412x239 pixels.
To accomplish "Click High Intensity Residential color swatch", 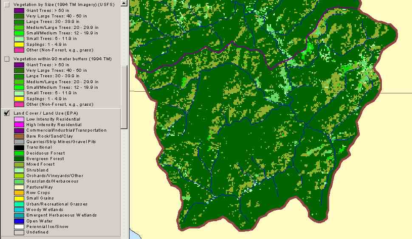I will (19, 125).
